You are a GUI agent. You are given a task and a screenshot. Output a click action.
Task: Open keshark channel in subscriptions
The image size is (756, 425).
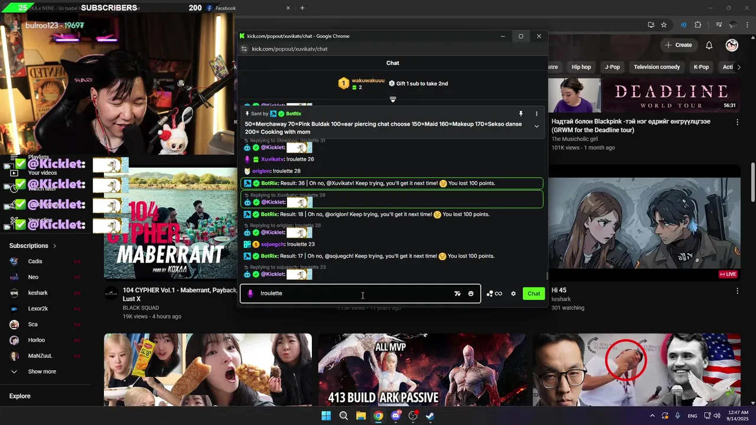click(46, 293)
